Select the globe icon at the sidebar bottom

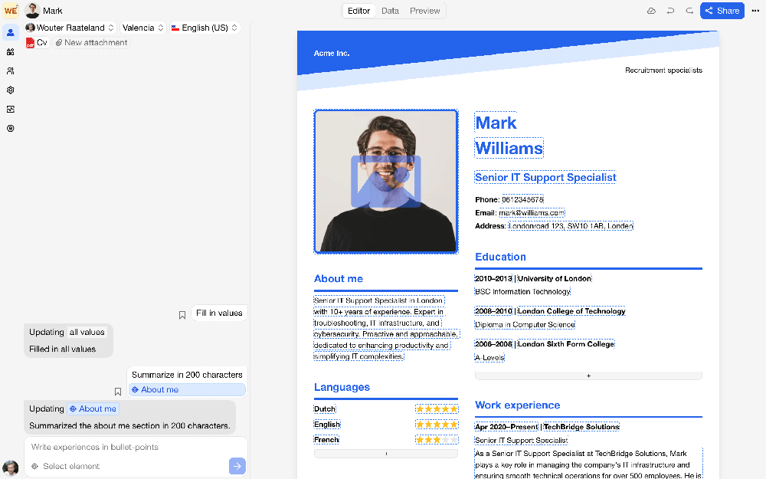[10, 128]
